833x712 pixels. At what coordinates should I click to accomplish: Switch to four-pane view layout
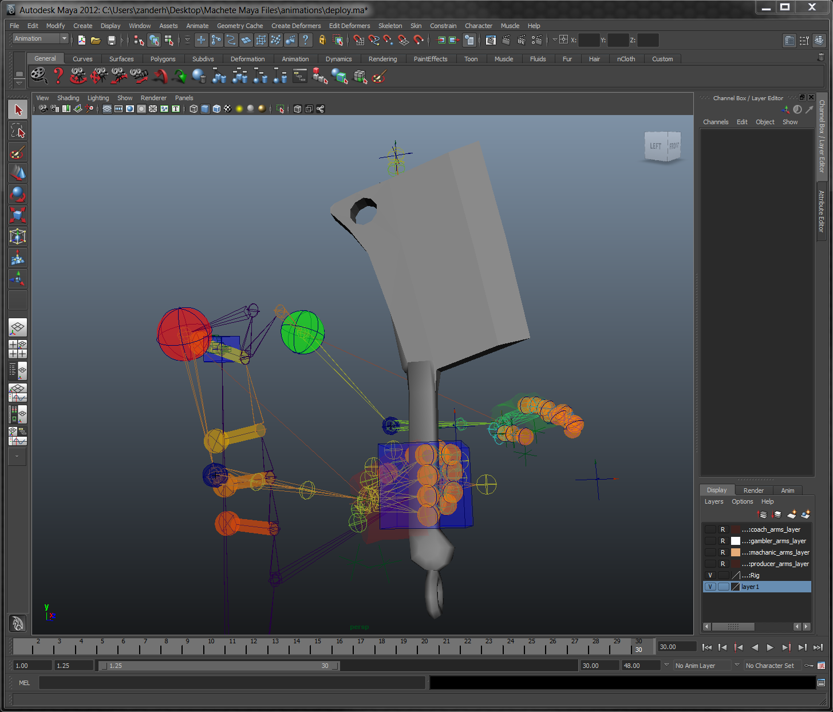18,349
